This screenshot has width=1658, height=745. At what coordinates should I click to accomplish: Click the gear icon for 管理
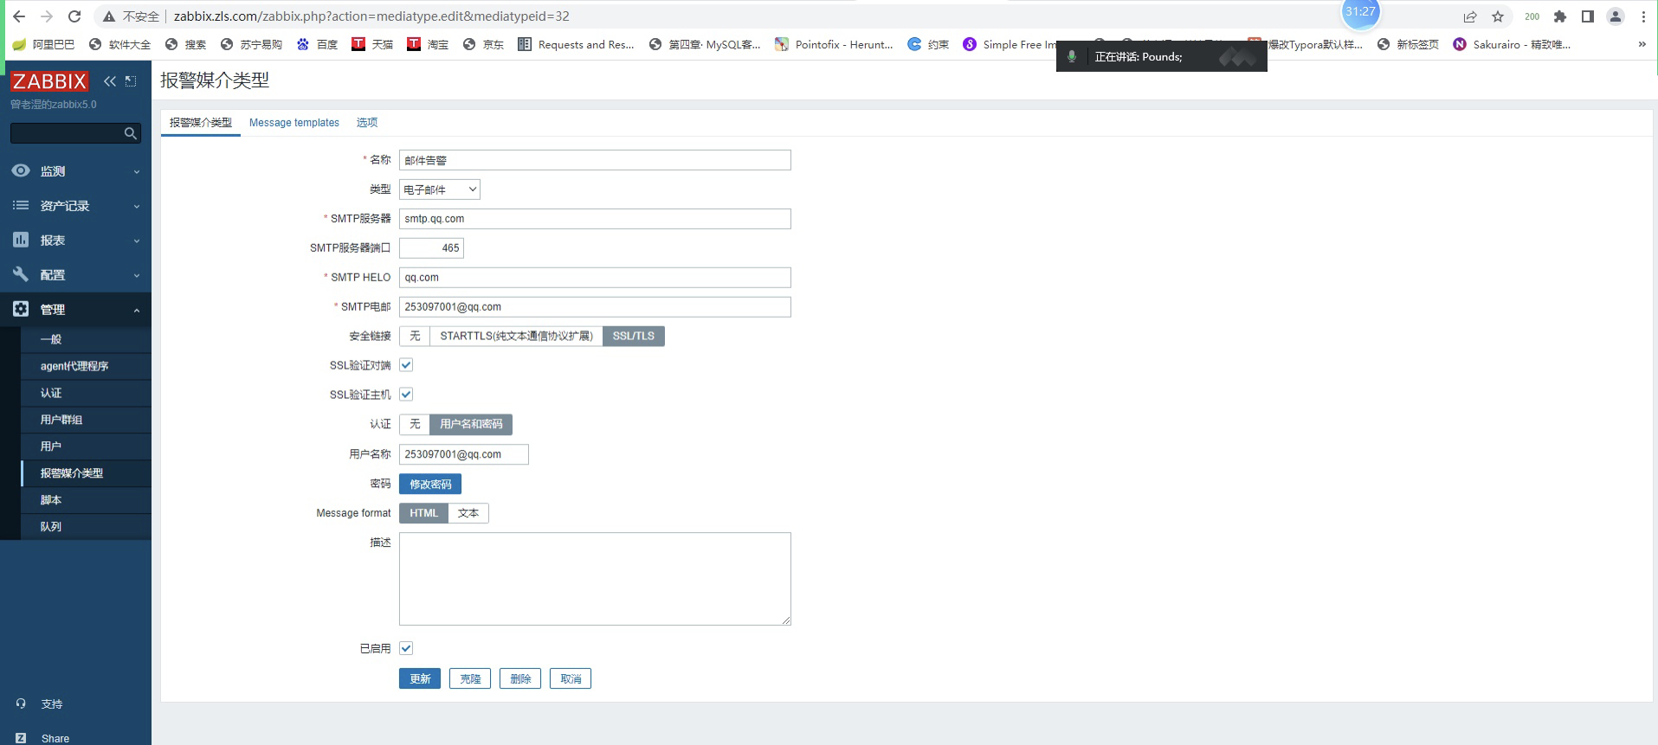click(21, 309)
